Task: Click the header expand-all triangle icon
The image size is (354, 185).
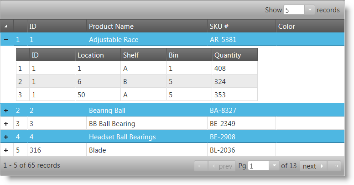Action: tap(6, 27)
